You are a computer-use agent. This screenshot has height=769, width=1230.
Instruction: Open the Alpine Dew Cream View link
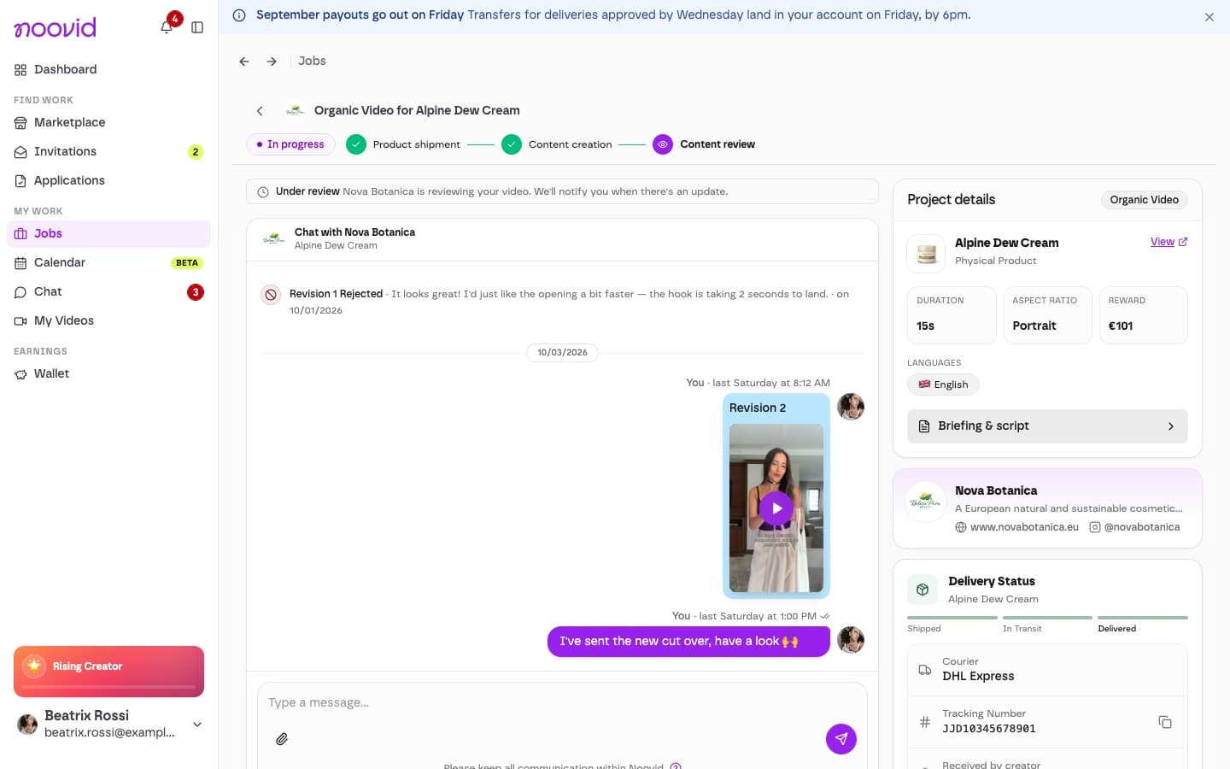coord(1168,242)
